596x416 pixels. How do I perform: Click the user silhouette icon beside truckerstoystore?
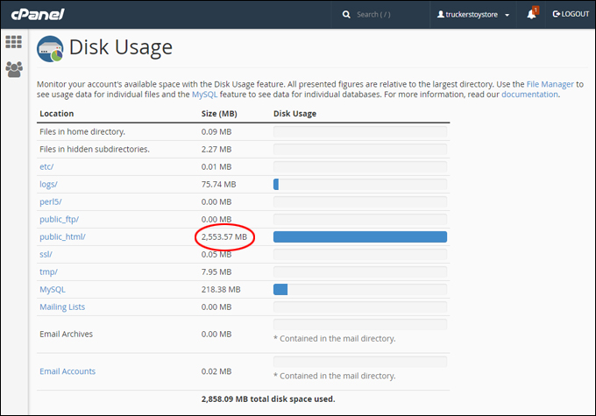[441, 14]
